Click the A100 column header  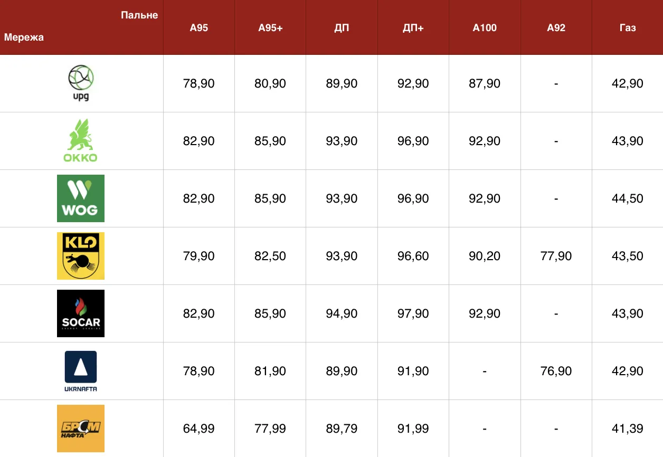coord(485,28)
